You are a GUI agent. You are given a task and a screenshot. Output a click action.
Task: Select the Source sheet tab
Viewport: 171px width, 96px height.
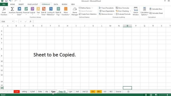118,91
